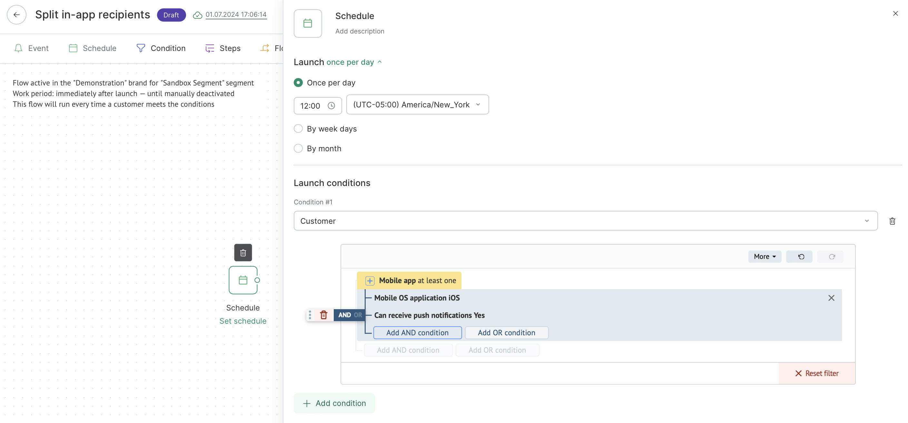This screenshot has width=908, height=423.
Task: Click the Schedule panel calendar icon
Action: pos(308,23)
